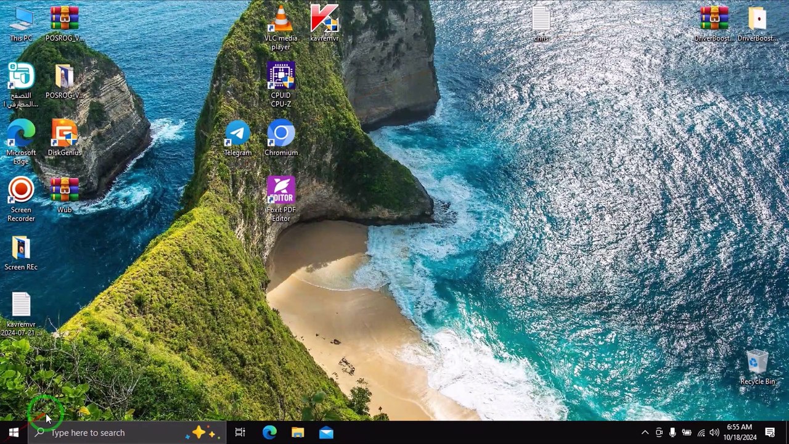
Task: Show hidden system tray icons
Action: (645, 433)
